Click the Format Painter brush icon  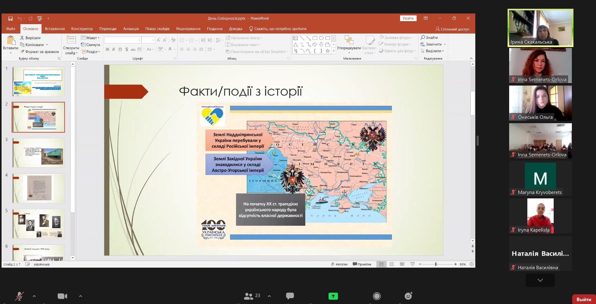click(22, 52)
